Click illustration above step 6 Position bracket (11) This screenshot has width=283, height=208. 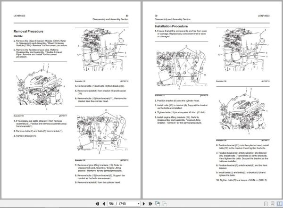coord(243,112)
